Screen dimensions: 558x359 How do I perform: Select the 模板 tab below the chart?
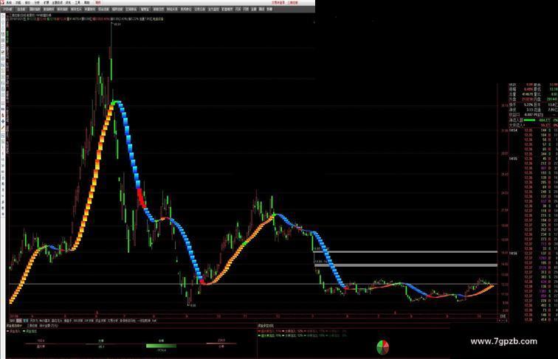[x=19, y=321]
